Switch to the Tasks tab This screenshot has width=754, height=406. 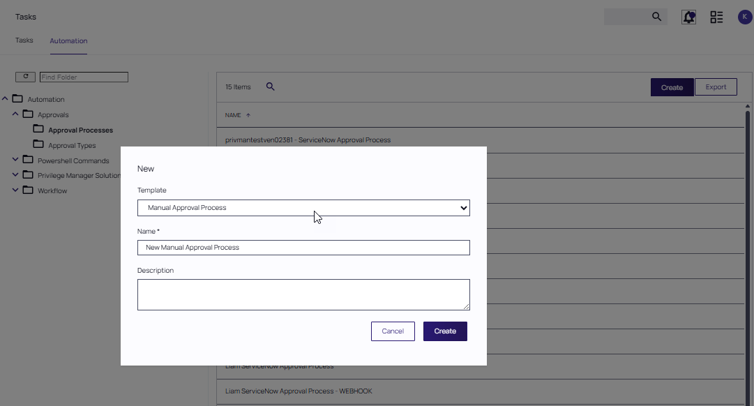click(x=24, y=40)
